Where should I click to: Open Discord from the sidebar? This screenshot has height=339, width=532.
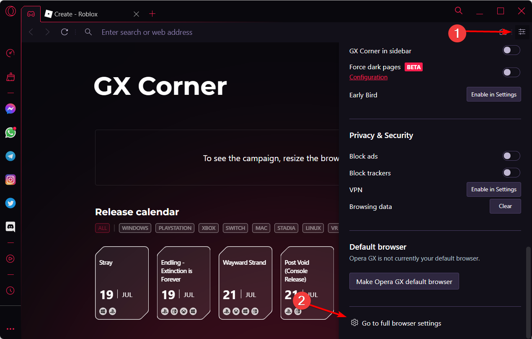[10, 227]
